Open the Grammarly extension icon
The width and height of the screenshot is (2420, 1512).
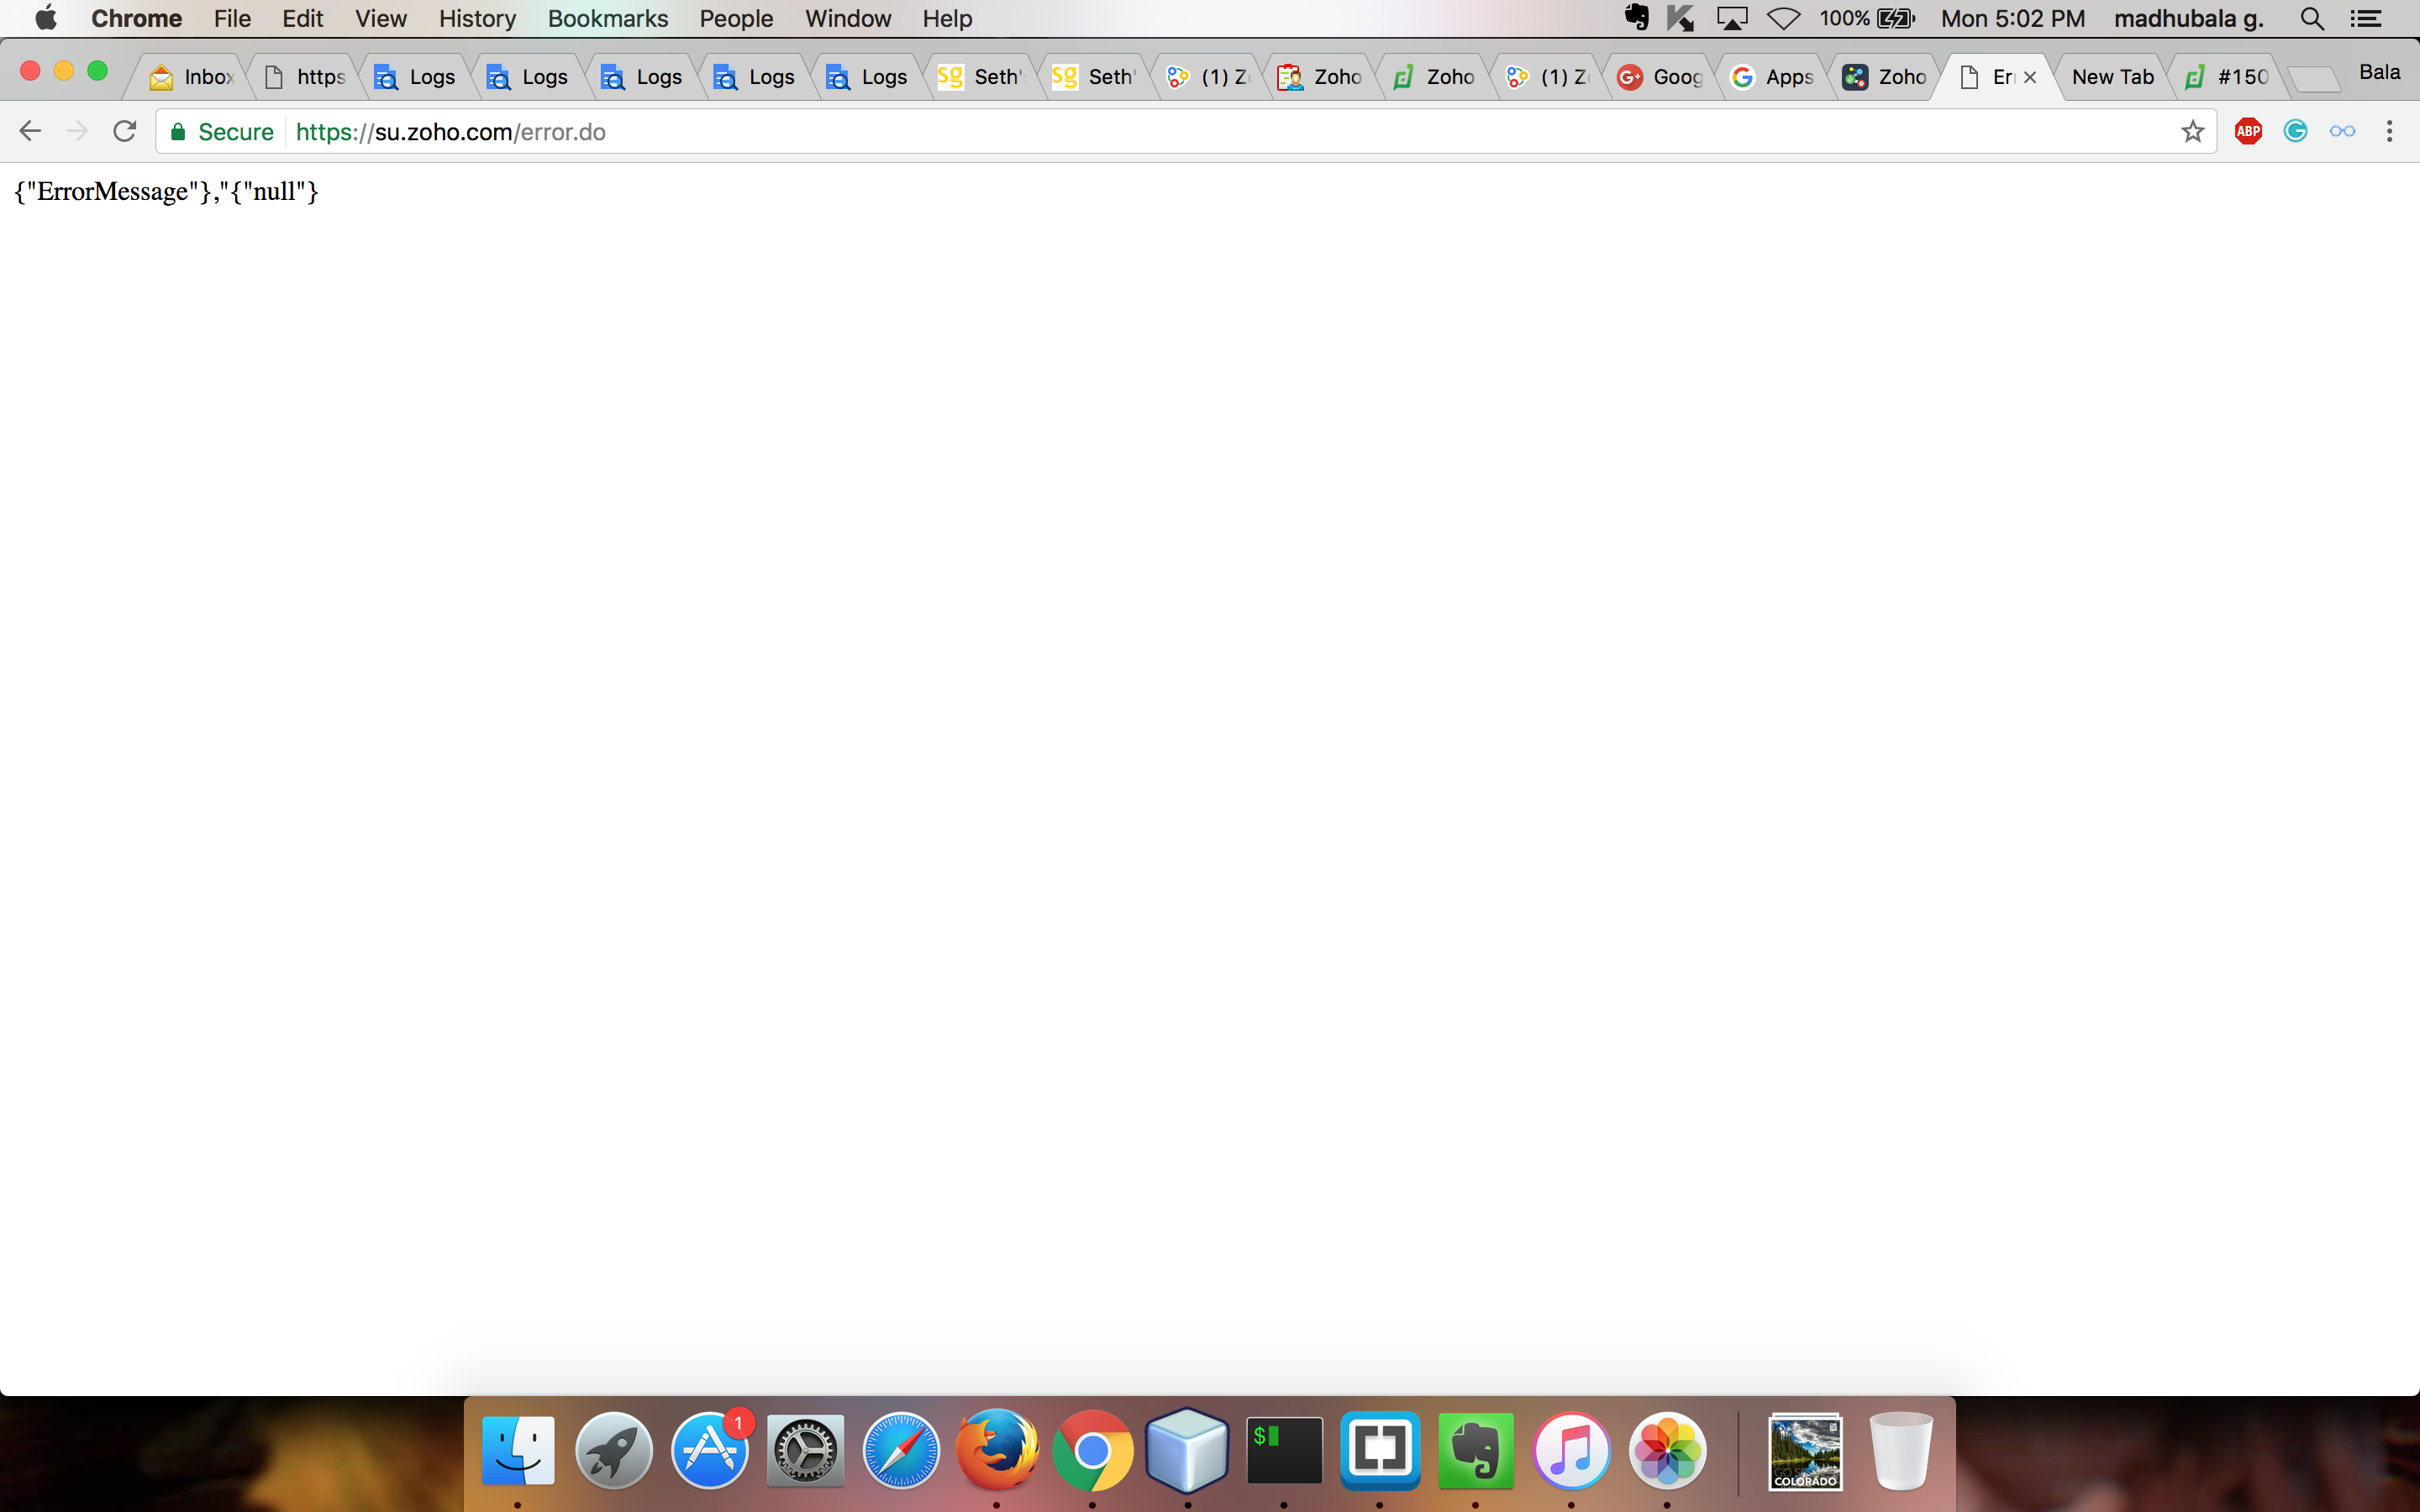[x=2295, y=131]
